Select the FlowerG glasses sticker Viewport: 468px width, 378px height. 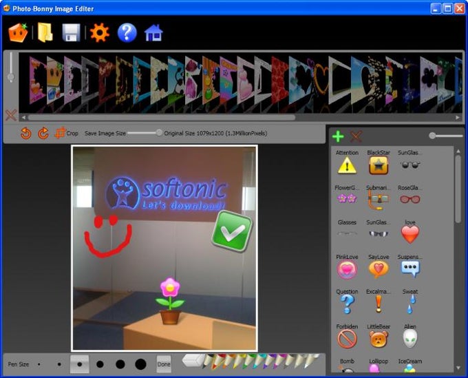tap(347, 194)
